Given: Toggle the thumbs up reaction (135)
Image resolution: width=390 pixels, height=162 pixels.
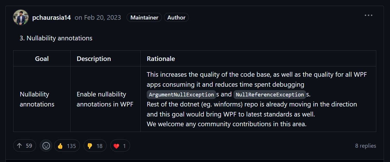Looking at the screenshot, I should pyautogui.click(x=67, y=146).
